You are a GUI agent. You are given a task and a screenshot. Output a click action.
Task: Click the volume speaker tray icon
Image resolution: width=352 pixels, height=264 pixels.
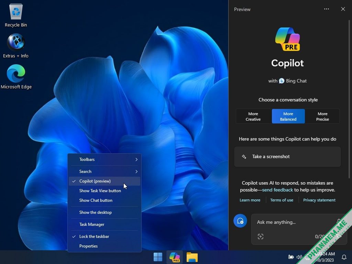coord(299,257)
